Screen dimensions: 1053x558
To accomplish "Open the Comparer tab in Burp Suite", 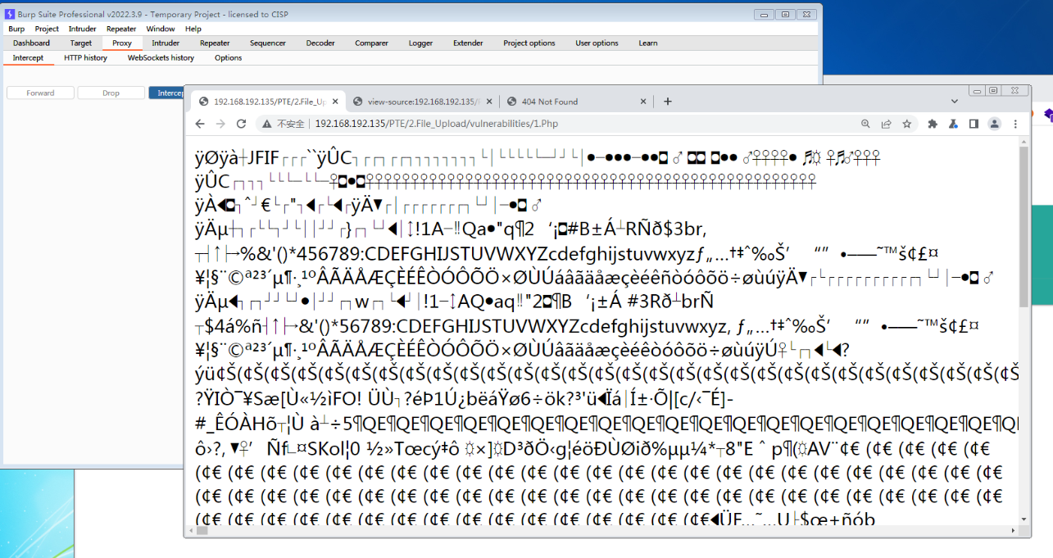I will tap(371, 43).
